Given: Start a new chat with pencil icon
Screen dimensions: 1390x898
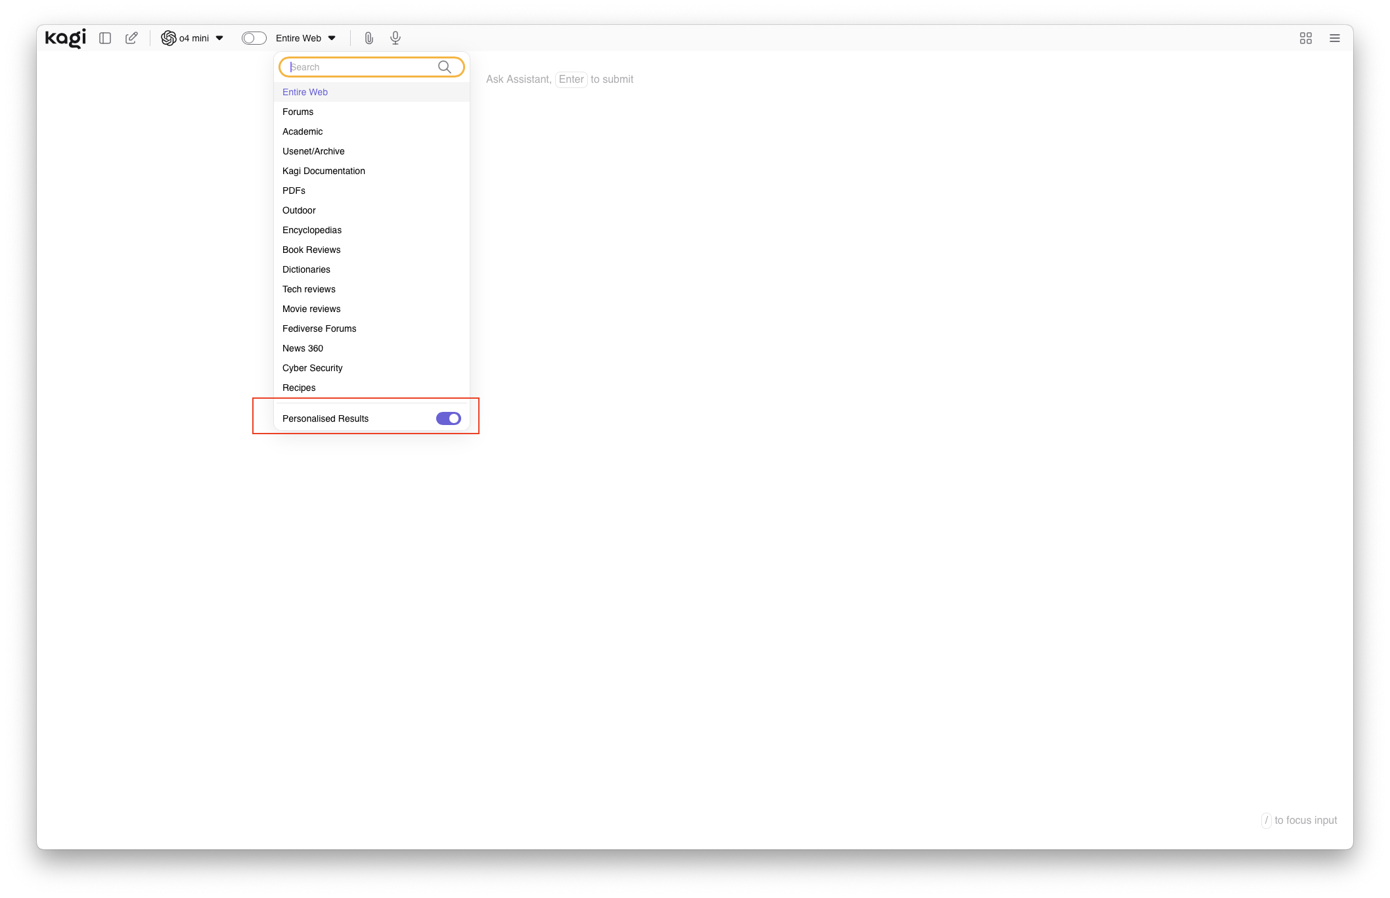Looking at the screenshot, I should [131, 38].
